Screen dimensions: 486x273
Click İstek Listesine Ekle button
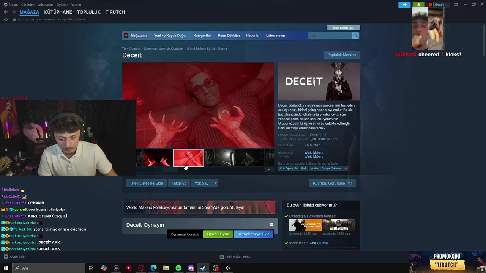coord(147,183)
